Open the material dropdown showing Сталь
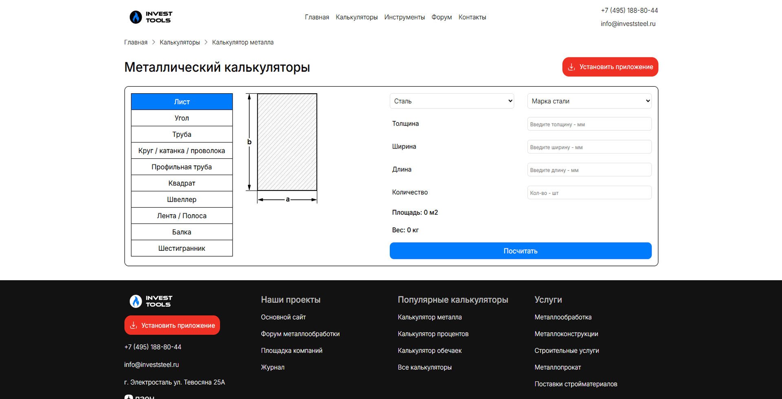 pyautogui.click(x=451, y=101)
